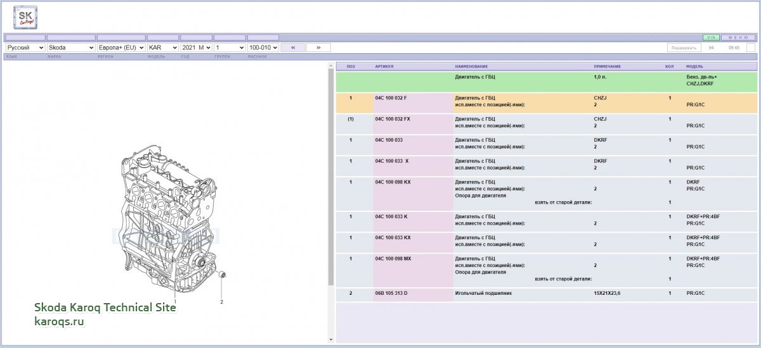The image size is (761, 348).
Task: Select part number 04C 100 032 FX
Action: point(393,119)
